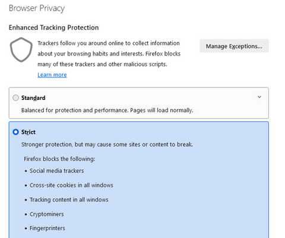The height and width of the screenshot is (238, 285).
Task: Select the Strict protection radio button
Action: (x=15, y=132)
